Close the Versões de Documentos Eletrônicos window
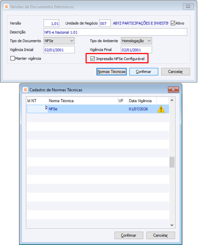Screen dimensions: 198x245 [x=188, y=7]
